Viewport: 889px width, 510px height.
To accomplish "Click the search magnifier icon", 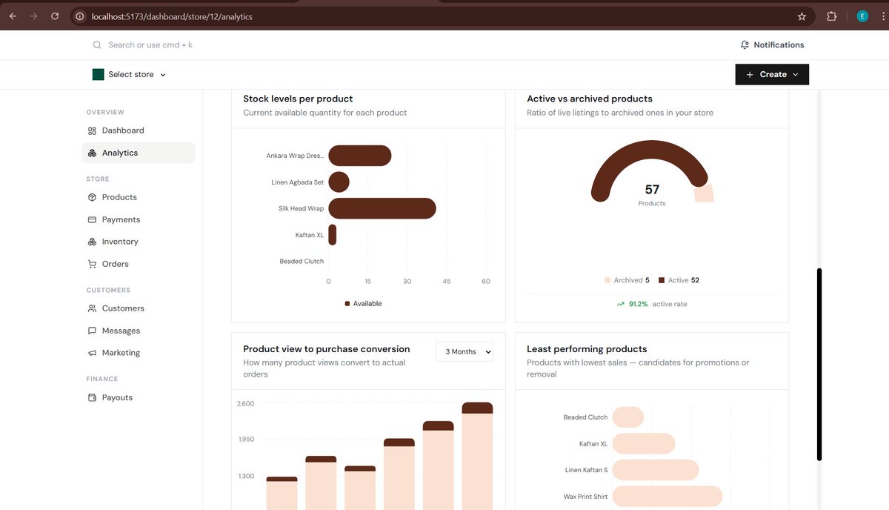I will 97,45.
